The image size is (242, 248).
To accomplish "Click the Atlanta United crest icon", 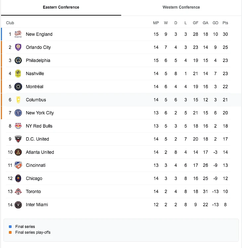I will coord(18,152).
